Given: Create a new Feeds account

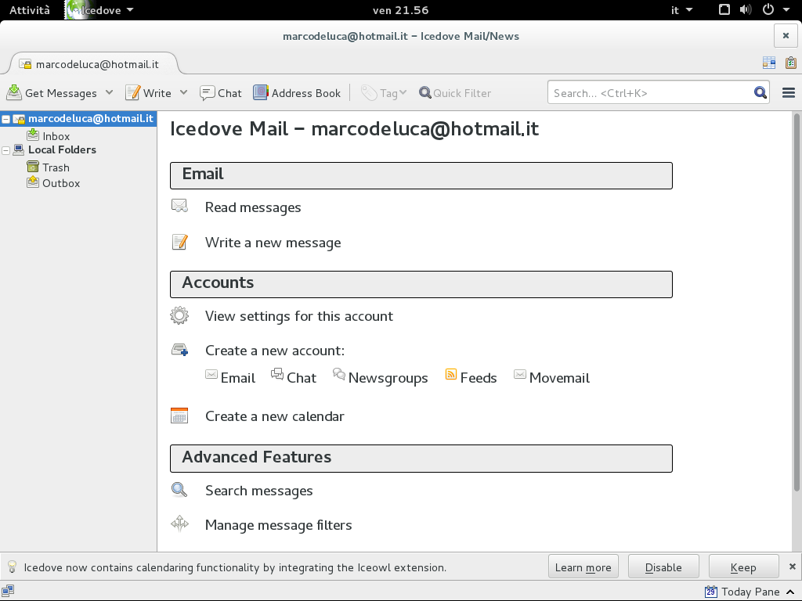Looking at the screenshot, I should (x=471, y=377).
